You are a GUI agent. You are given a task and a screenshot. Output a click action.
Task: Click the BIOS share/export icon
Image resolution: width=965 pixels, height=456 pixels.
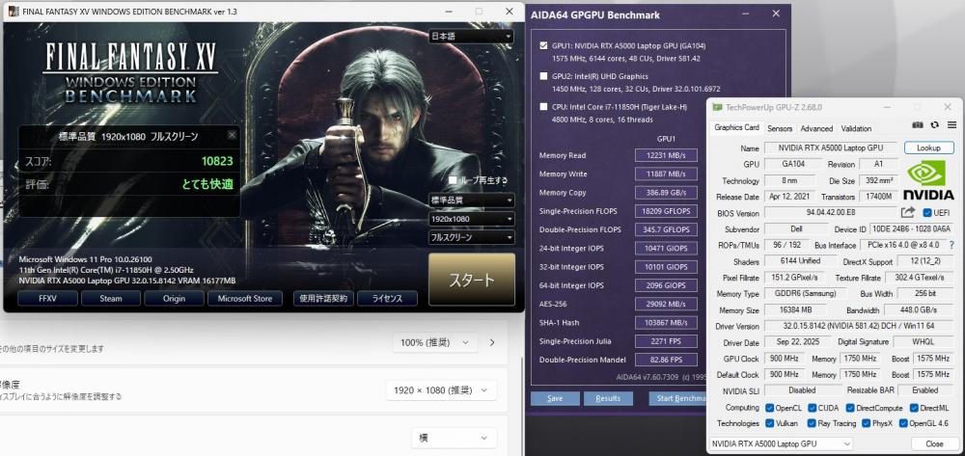[907, 212]
